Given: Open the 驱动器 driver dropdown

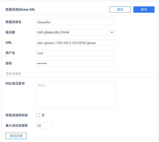Looking at the screenshot, I should 76,32.
